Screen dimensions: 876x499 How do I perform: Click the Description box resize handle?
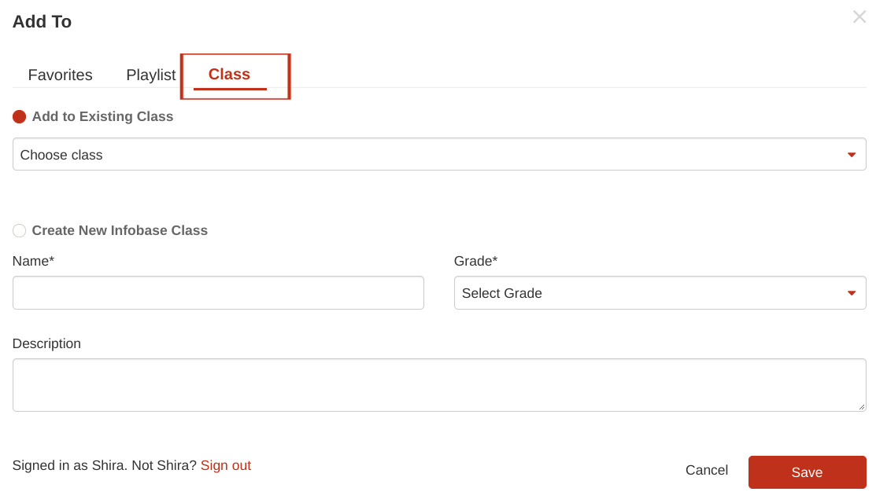[x=862, y=407]
